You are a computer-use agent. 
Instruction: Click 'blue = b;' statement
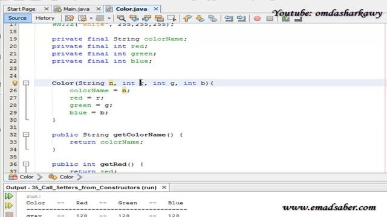pyautogui.click(x=89, y=113)
